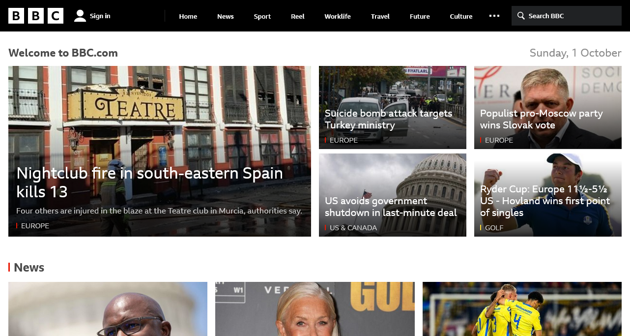Open the yellow-kit footballers thumbnail
This screenshot has width=630, height=336.
[x=522, y=309]
